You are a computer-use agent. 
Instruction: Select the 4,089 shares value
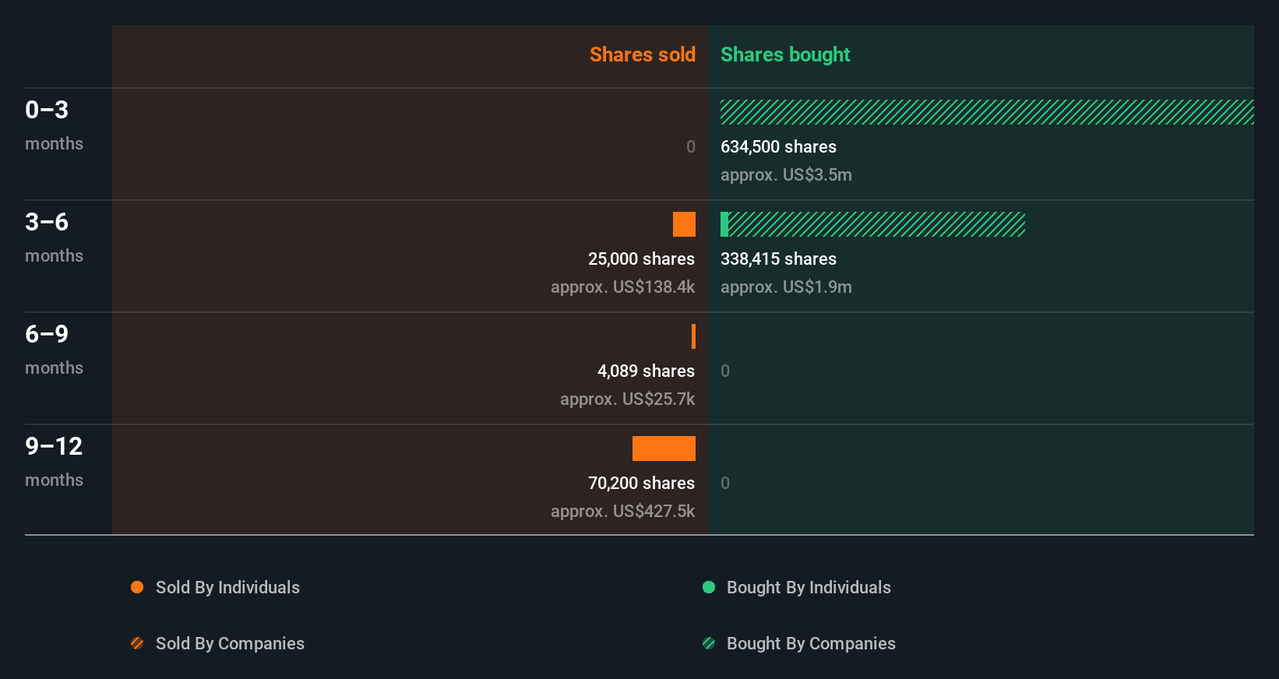[646, 371]
